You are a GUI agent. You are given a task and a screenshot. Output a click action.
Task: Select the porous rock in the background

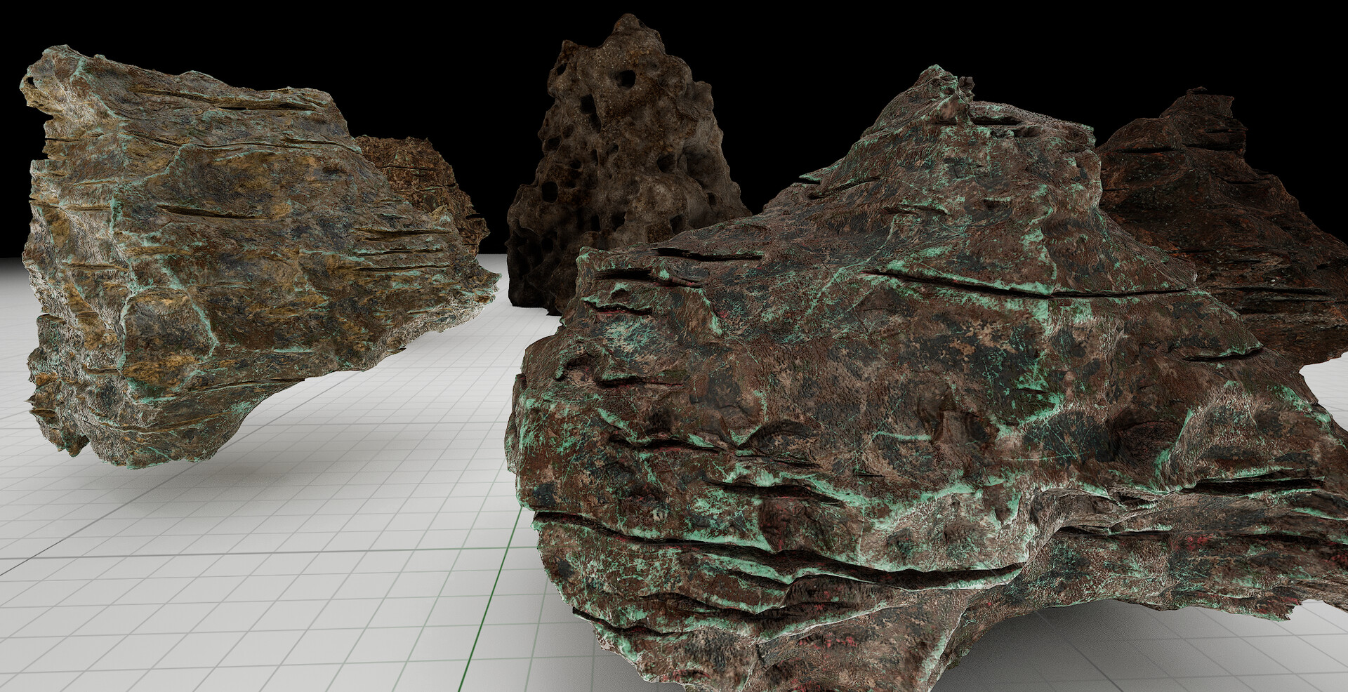click(618, 161)
